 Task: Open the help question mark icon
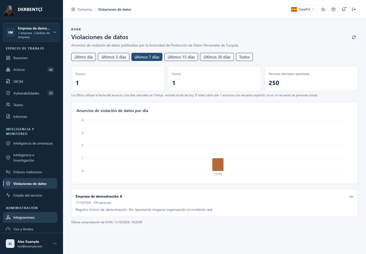point(333,9)
